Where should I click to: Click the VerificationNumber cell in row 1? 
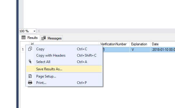pos(116,50)
